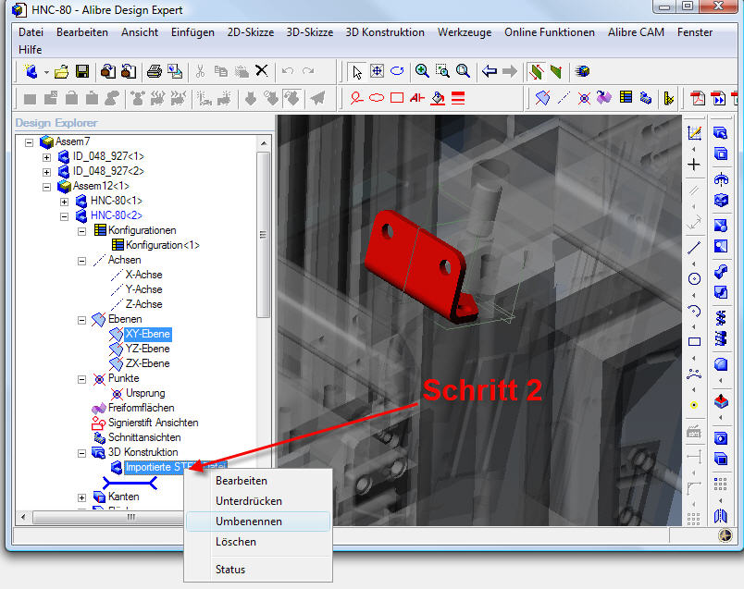
Task: Click the Helix boss spring-shaped icon
Action: point(721,318)
